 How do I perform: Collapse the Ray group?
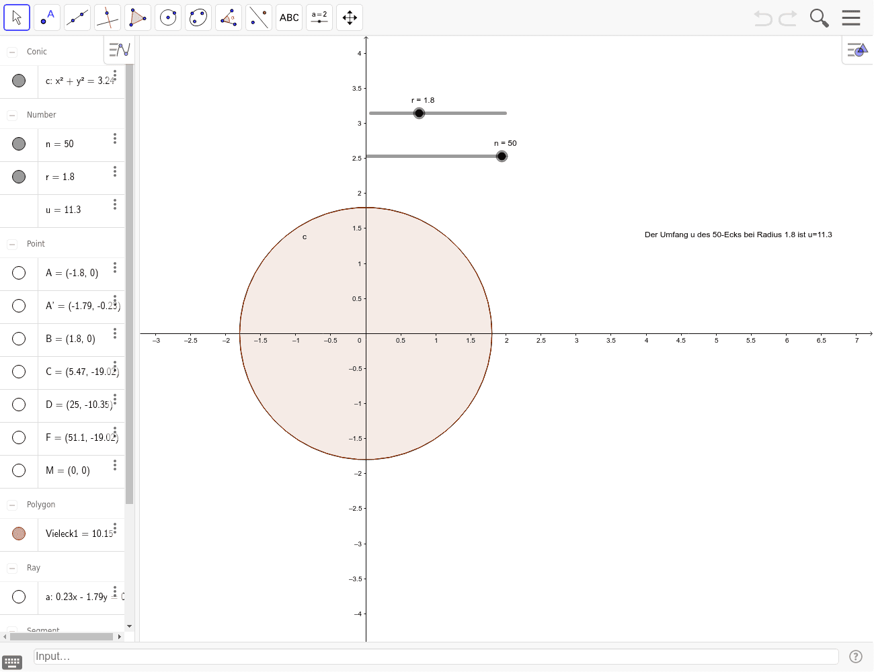12,568
